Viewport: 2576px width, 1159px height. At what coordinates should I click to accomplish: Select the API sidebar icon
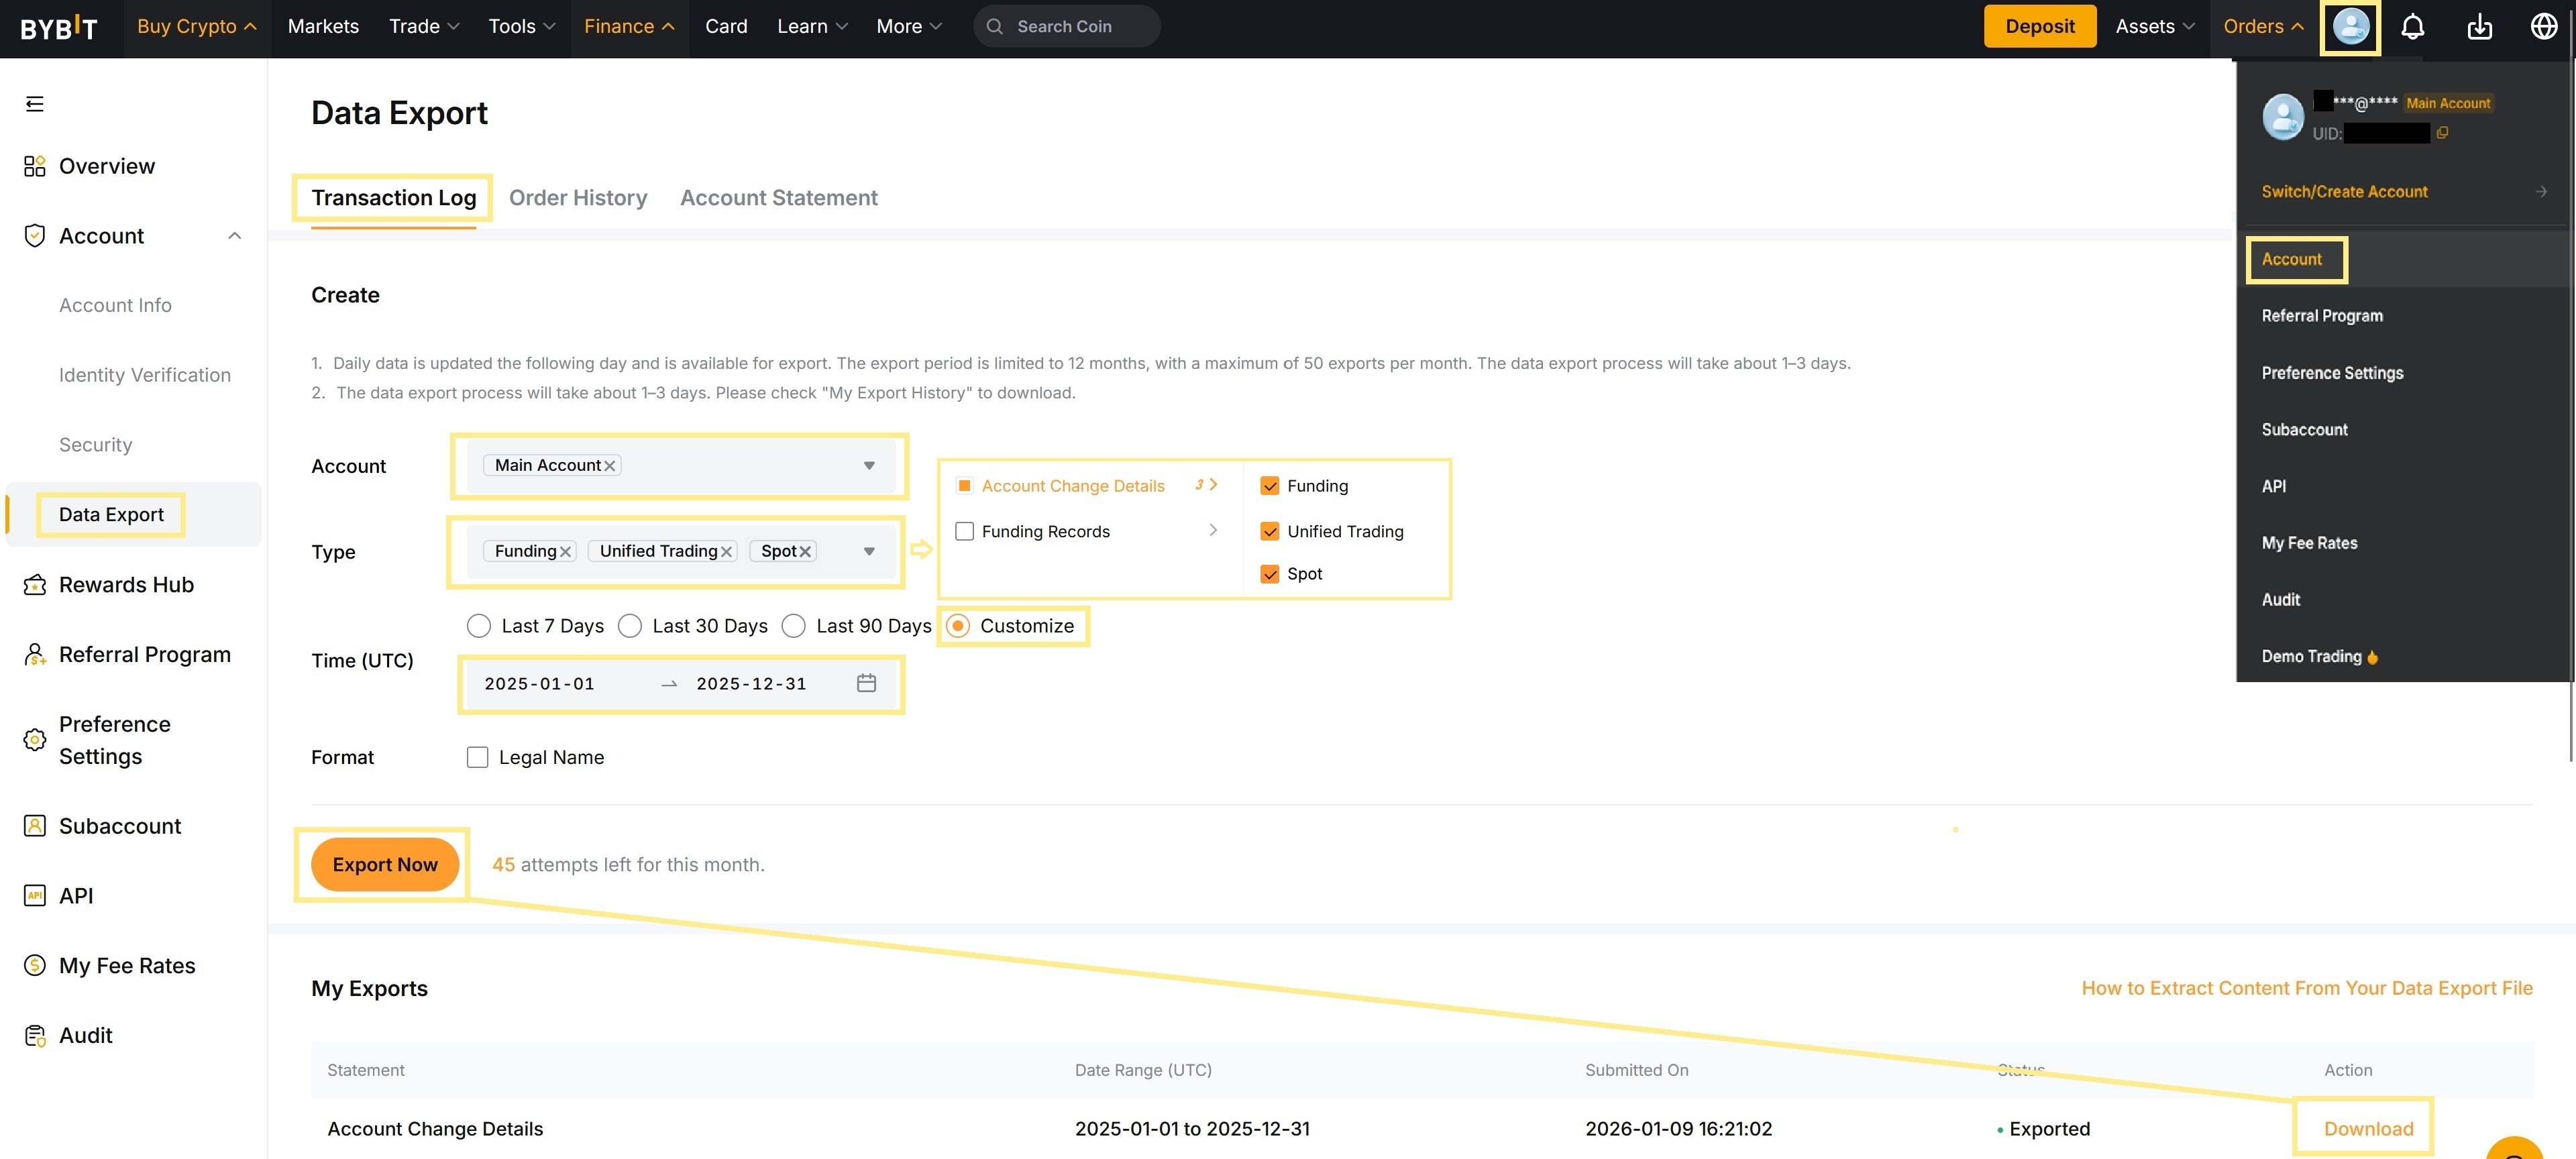pyautogui.click(x=34, y=895)
